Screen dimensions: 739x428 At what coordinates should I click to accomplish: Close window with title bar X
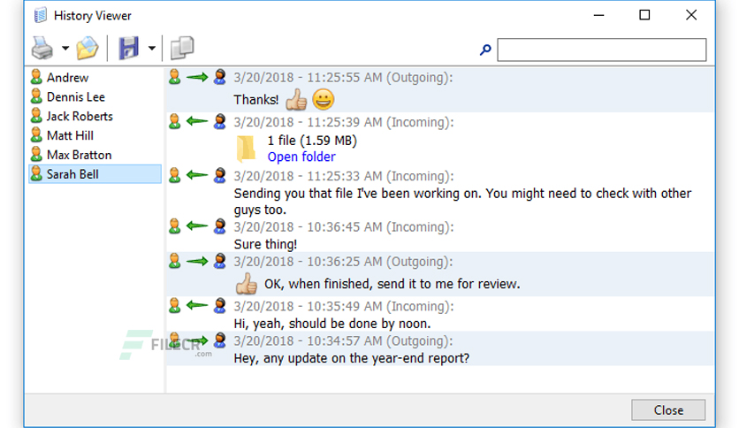tap(691, 15)
